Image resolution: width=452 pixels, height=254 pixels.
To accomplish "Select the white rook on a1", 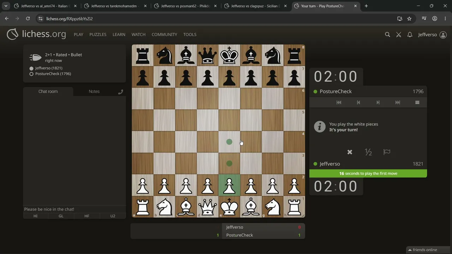I will (x=143, y=207).
